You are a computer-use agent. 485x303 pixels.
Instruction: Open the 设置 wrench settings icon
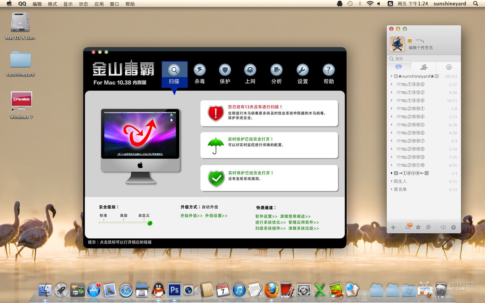302,70
